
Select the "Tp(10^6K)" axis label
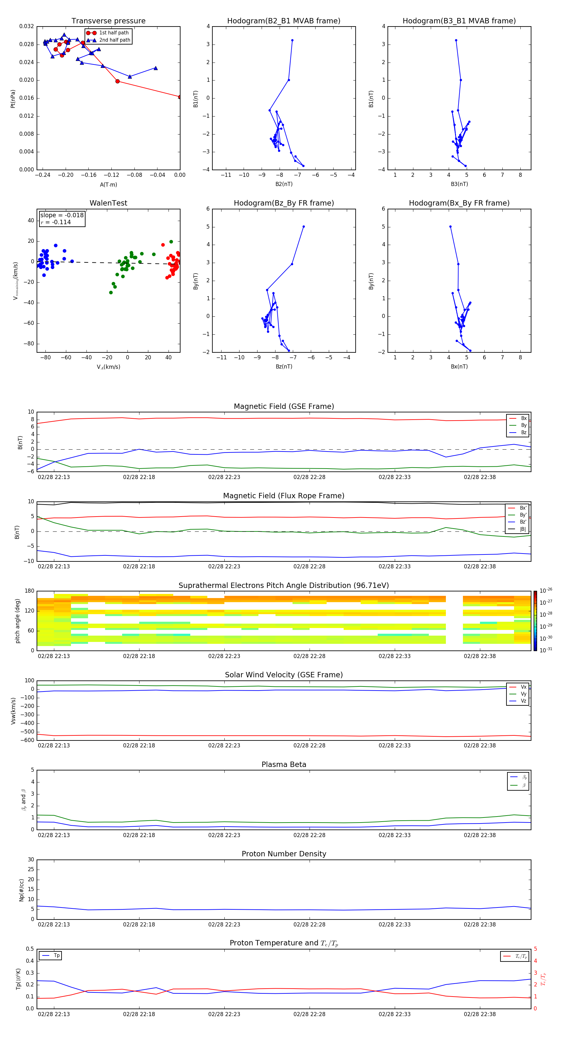(x=18, y=979)
